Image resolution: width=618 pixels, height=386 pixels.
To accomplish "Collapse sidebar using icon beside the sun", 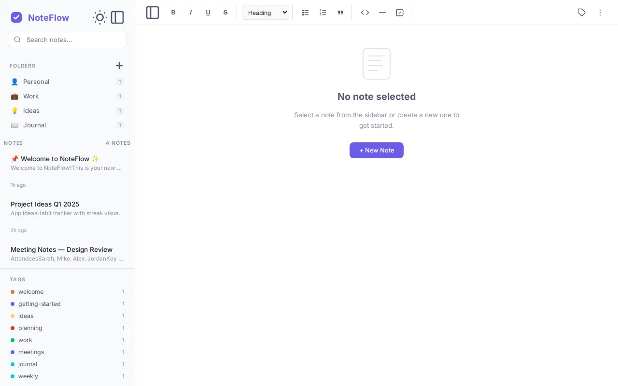I will point(117,18).
